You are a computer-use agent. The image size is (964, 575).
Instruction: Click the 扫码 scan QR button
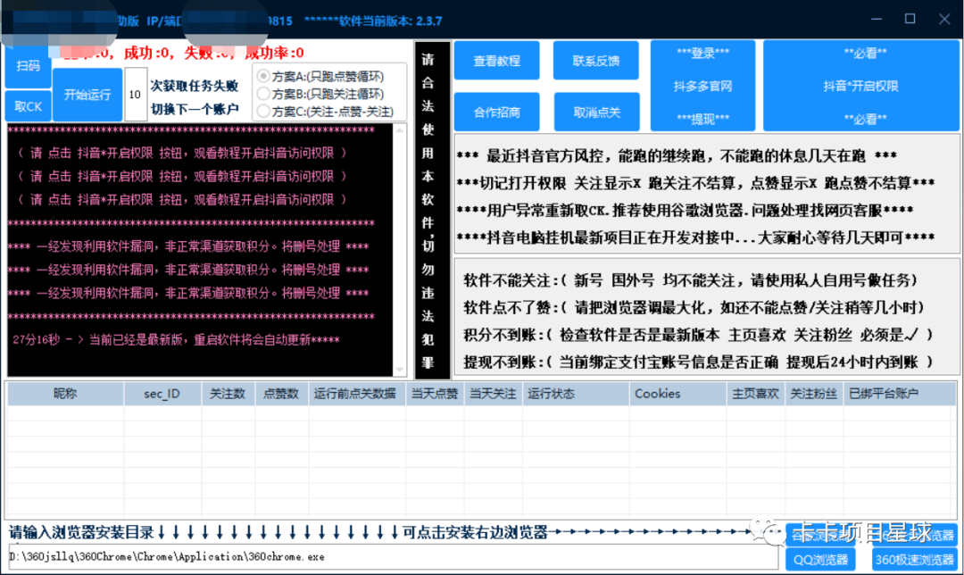(28, 66)
